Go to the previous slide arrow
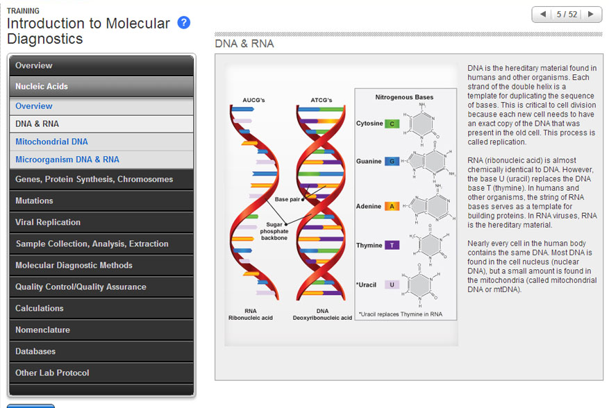 pyautogui.click(x=543, y=14)
